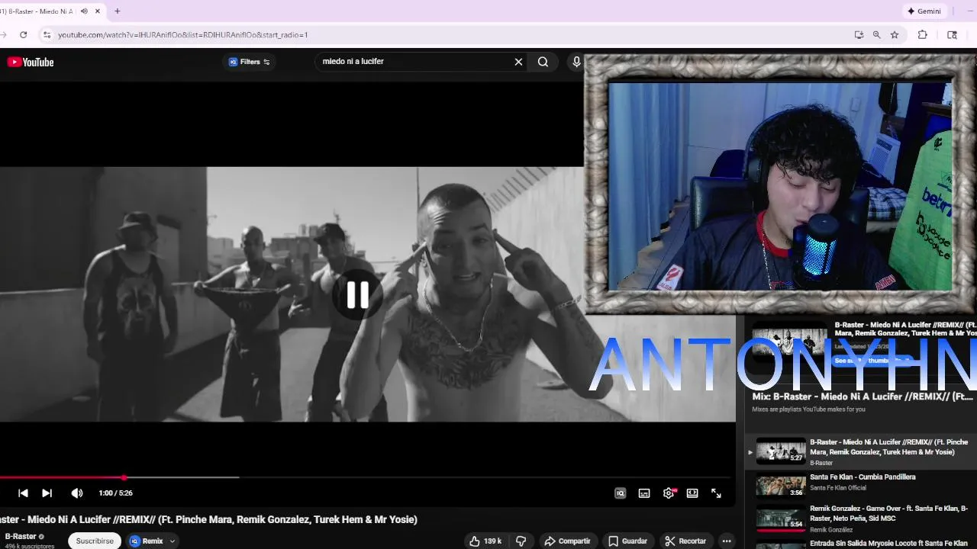
Task: Run search with magnifier button
Action: [x=543, y=62]
